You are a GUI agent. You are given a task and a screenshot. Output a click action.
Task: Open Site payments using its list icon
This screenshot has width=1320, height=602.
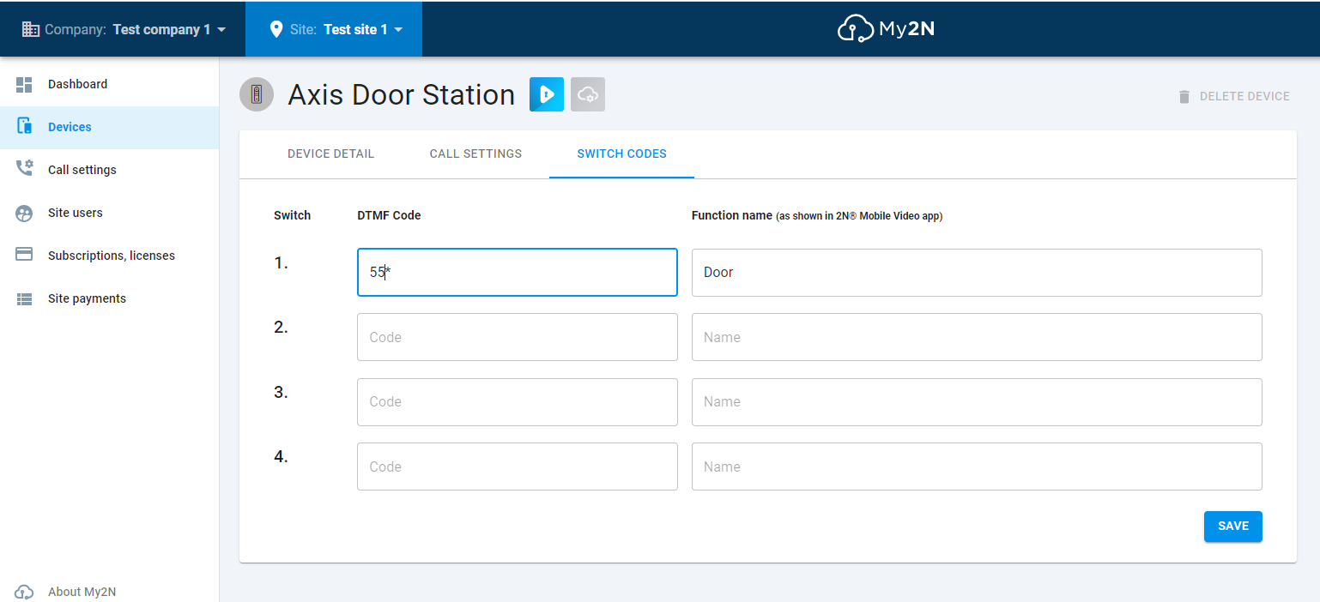point(24,298)
